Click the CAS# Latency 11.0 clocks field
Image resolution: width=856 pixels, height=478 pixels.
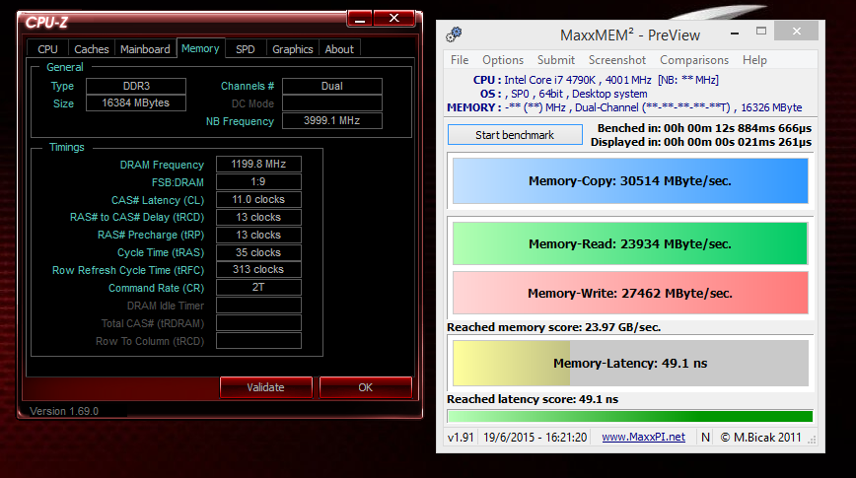258,199
